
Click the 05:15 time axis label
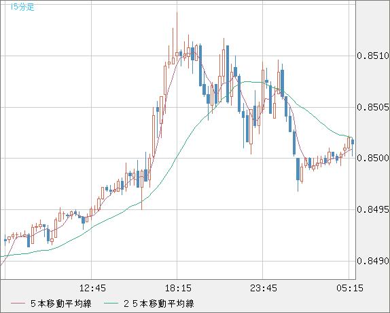[350, 288]
